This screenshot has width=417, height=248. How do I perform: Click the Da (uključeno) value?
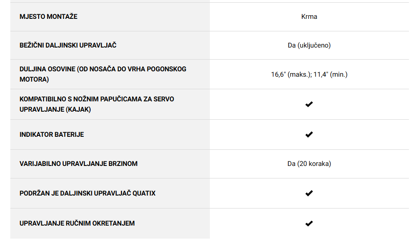click(x=309, y=45)
